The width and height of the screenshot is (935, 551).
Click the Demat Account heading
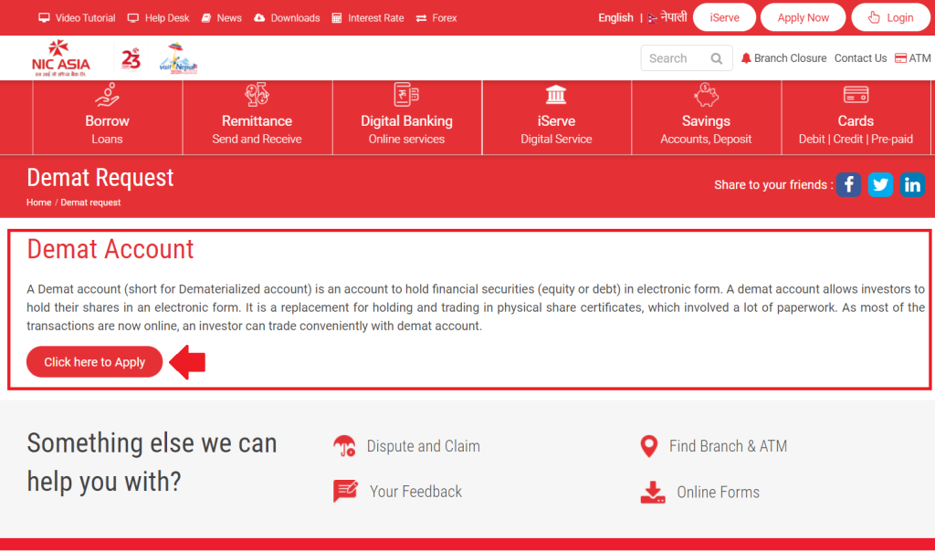[x=110, y=249]
